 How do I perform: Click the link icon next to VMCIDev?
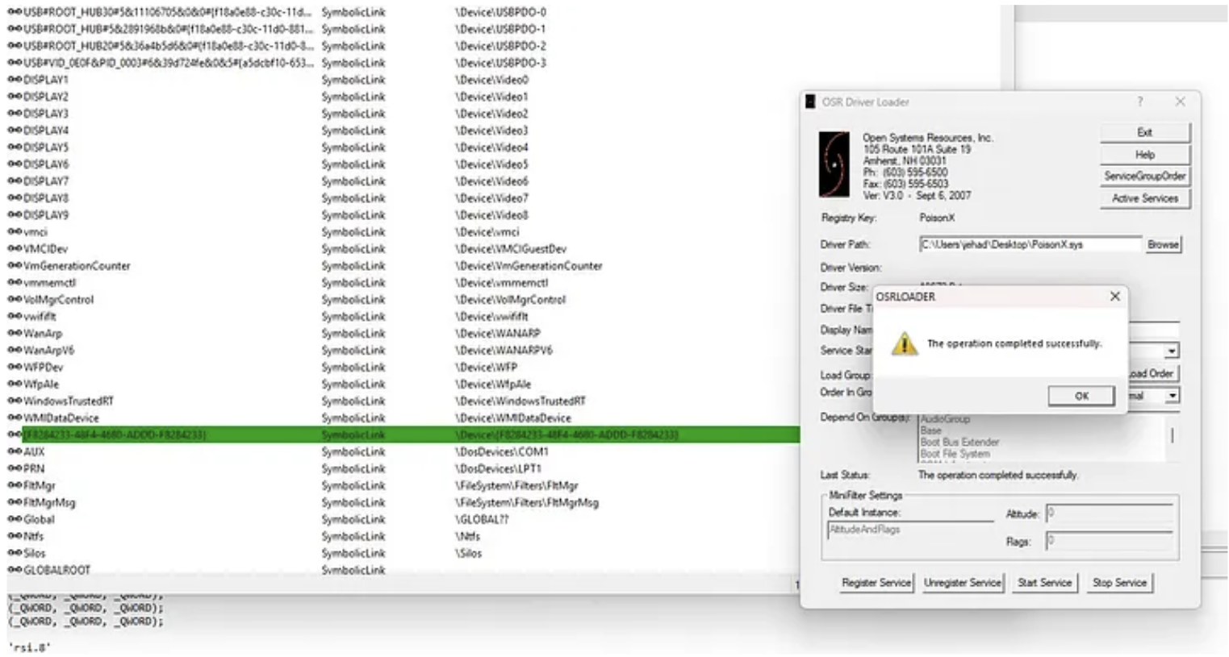click(x=15, y=249)
